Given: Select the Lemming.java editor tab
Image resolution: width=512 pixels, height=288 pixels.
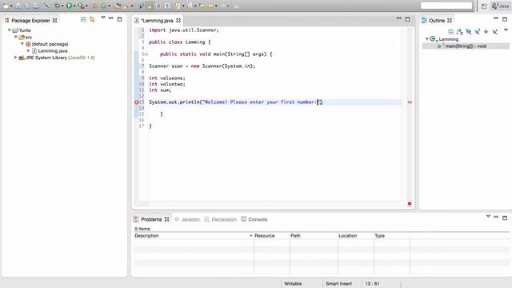Looking at the screenshot, I should click(x=158, y=20).
